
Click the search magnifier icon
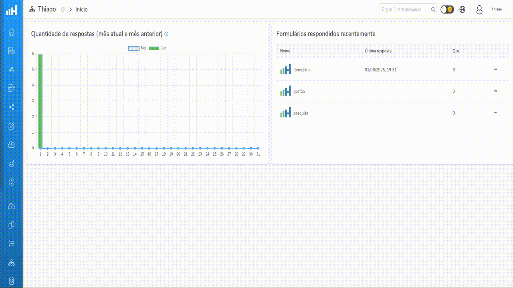click(433, 10)
